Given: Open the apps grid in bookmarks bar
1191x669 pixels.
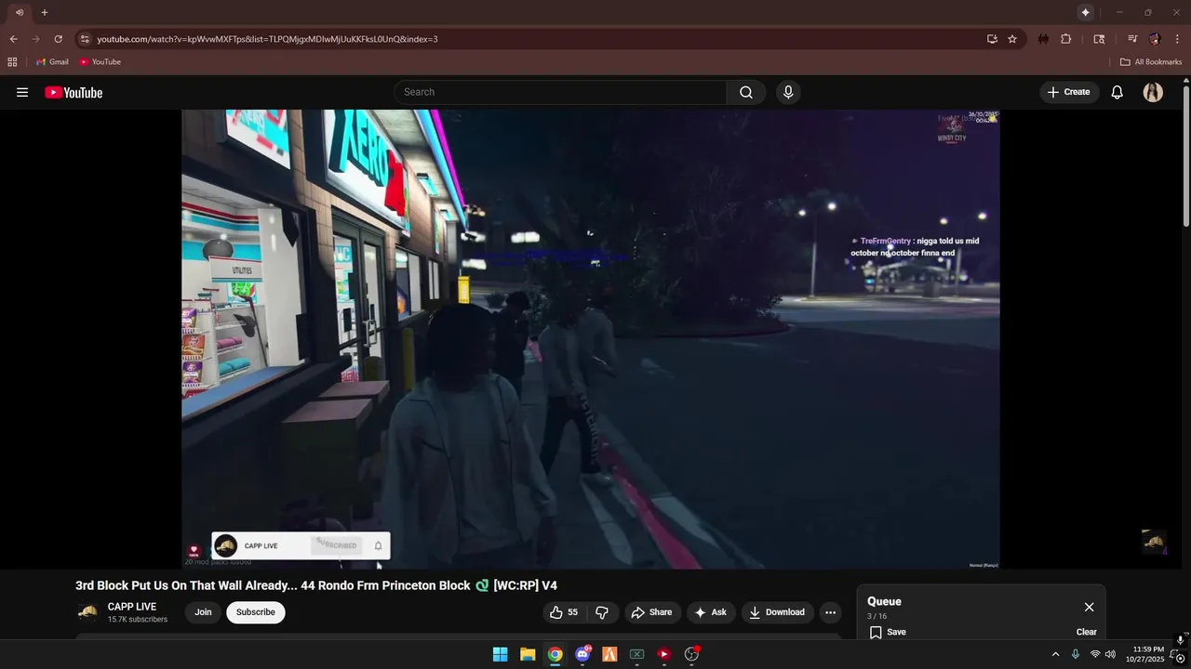Looking at the screenshot, I should 12,62.
